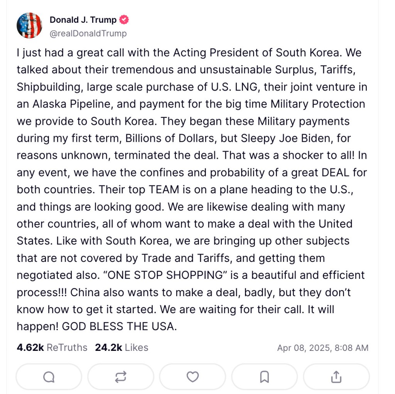Click the capitalized word "TEAM" in post

(x=164, y=189)
